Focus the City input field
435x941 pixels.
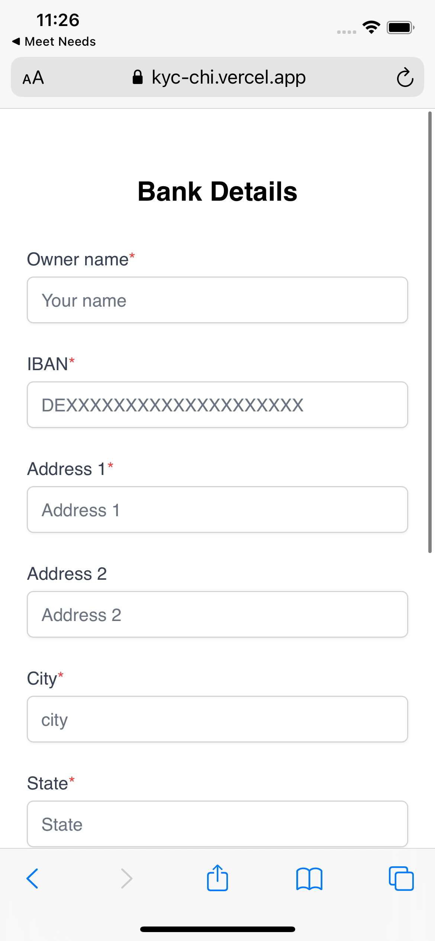(217, 719)
